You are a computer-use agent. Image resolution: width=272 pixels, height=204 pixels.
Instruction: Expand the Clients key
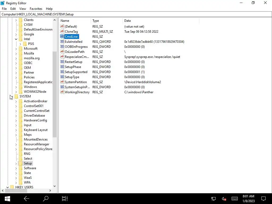click(16, 20)
